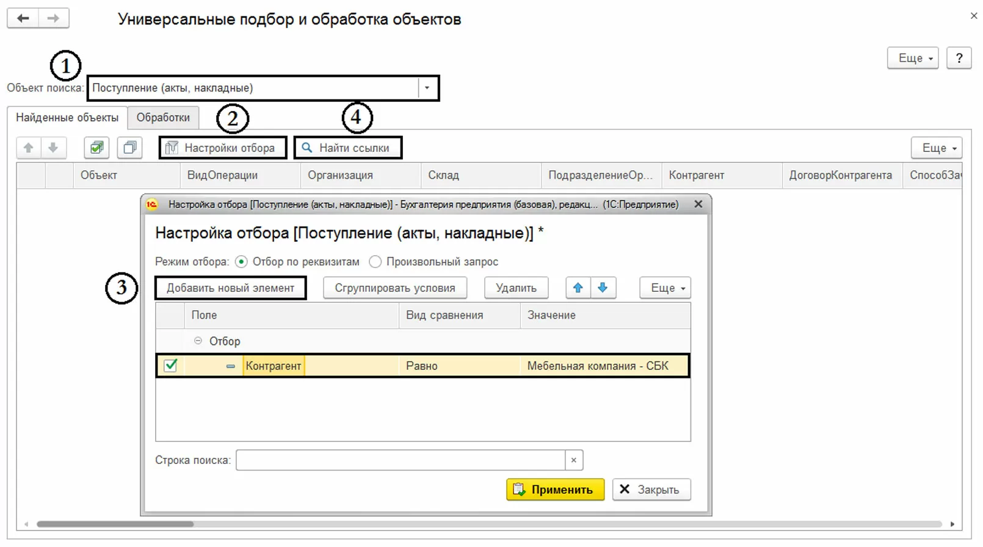Close the main form with the X
Image resolution: width=983 pixels, height=547 pixels.
[x=974, y=16]
